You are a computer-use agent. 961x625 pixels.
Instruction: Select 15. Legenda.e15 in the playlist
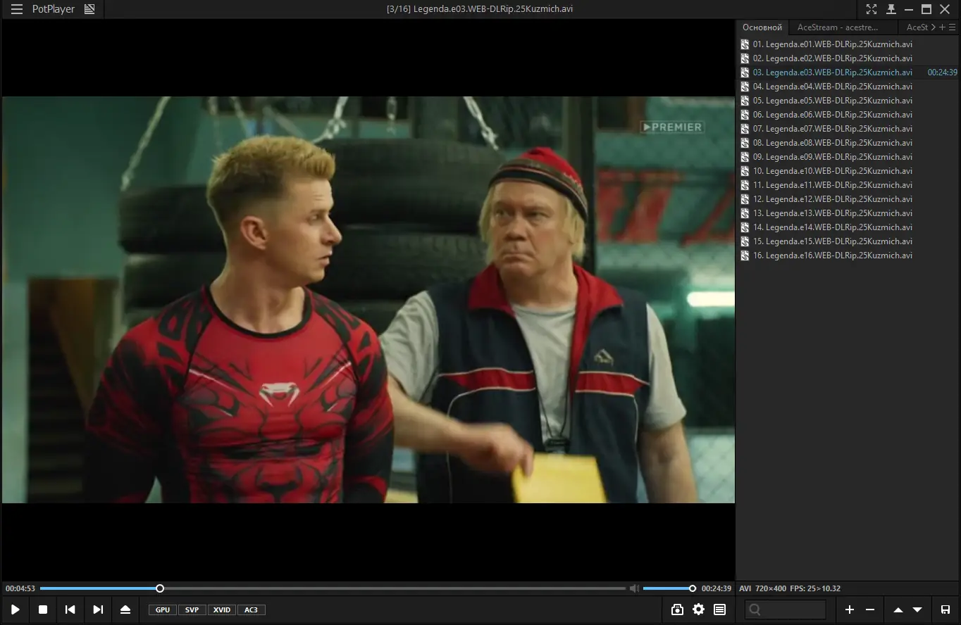[x=848, y=241]
